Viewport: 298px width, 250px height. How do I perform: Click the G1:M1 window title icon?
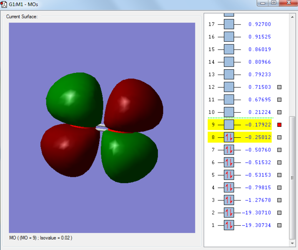4,4
